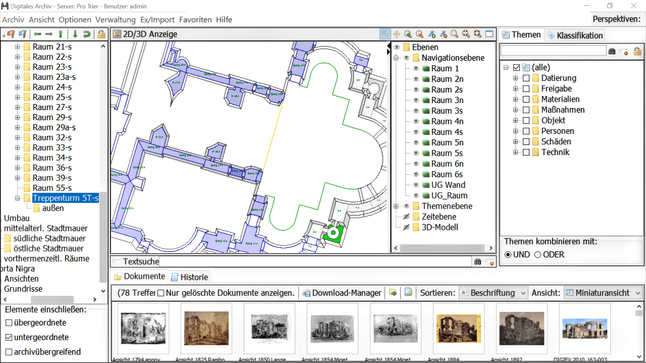Switch to the Klassifikation tab
The height and width of the screenshot is (363, 646).
coord(575,35)
